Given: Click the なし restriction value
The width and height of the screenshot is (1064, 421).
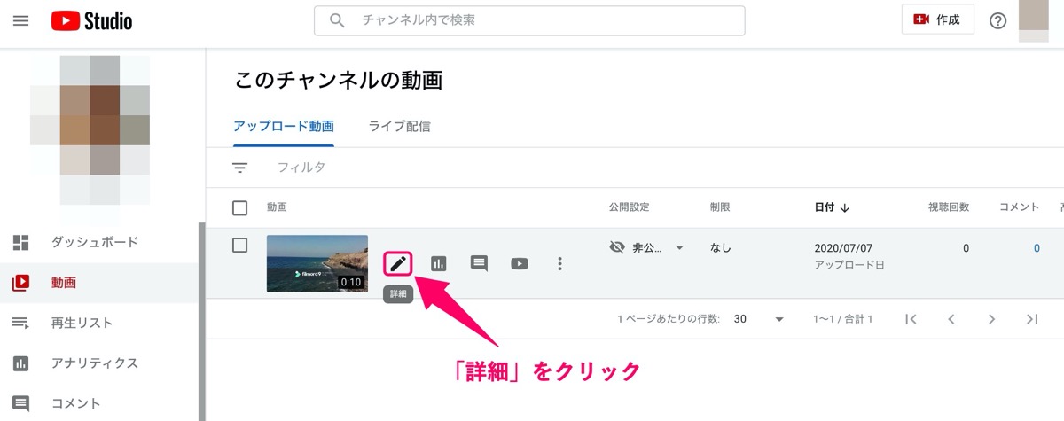Looking at the screenshot, I should 721,248.
